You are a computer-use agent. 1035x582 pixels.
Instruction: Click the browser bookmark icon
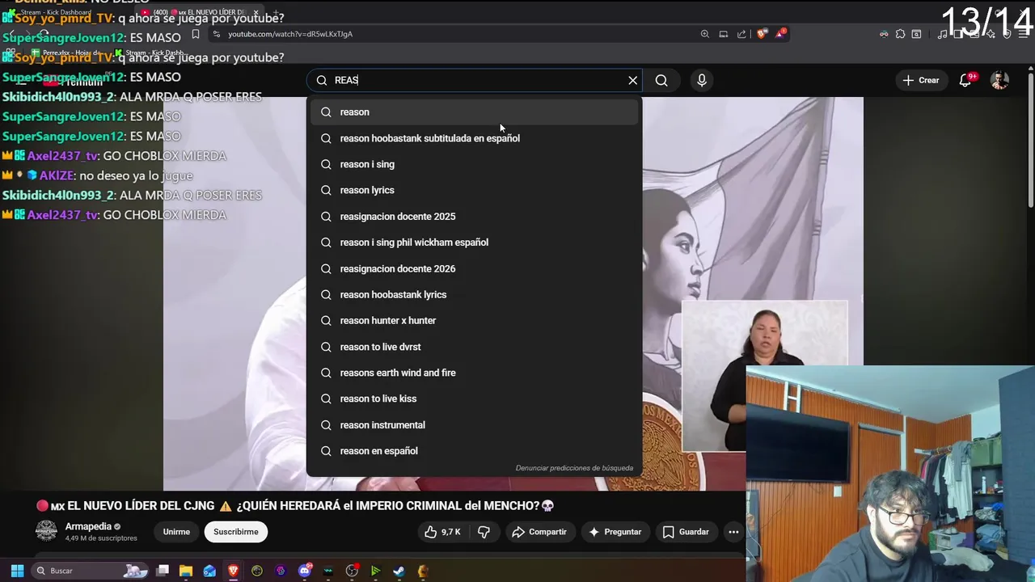195,34
